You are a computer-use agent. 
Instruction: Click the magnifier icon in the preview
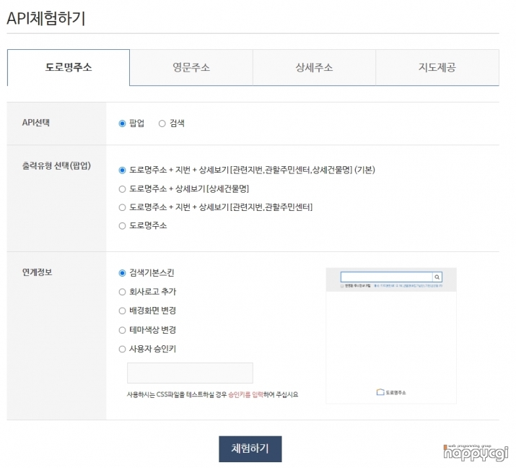click(437, 277)
